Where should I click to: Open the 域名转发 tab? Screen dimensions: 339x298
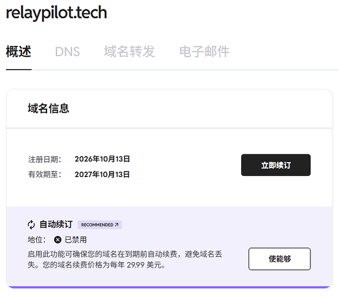point(129,51)
